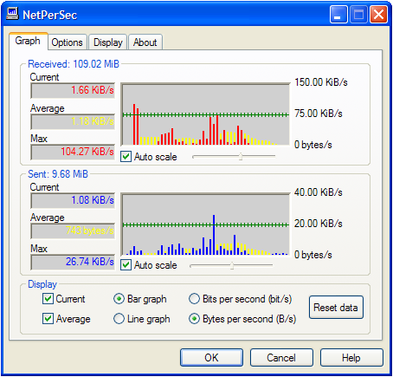
Task: Click the Received Average 1.18 KiB/s field
Action: [x=73, y=121]
